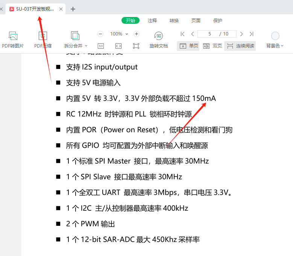Screen dimensions: 293x256
Task: Open the 转换 tab
Action: (x=174, y=21)
